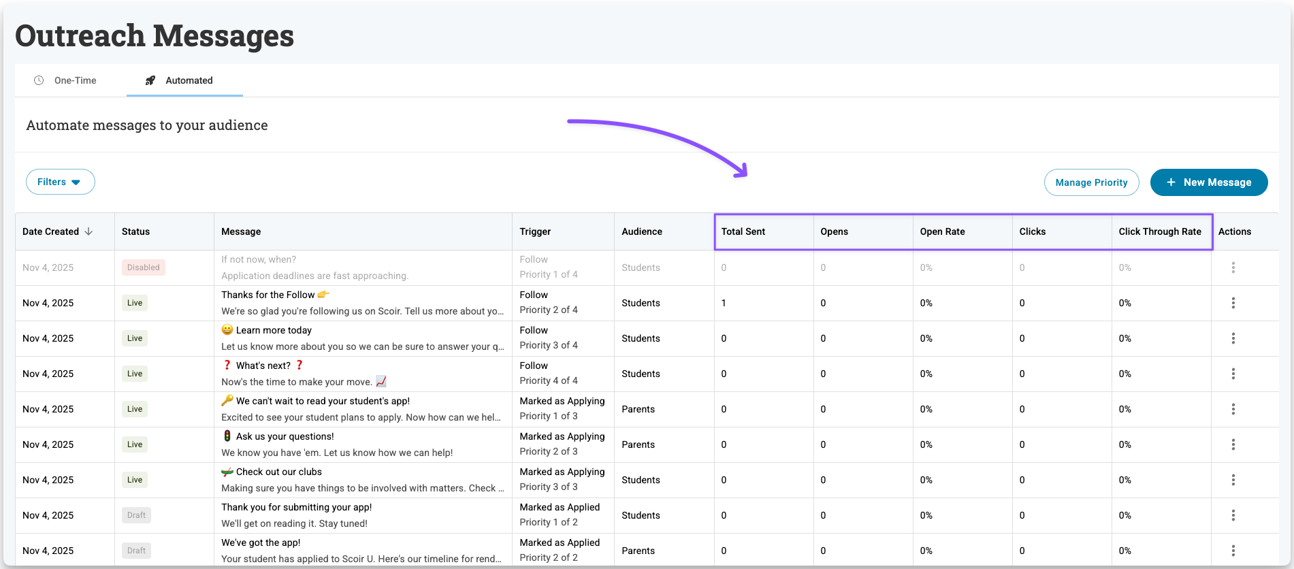Viewport: 1294px width, 569px height.
Task: Sort by Total Sent column header
Action: [x=743, y=231]
